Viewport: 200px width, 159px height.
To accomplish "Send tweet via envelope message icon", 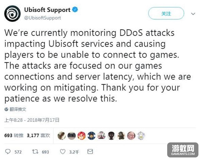I will [90, 151].
